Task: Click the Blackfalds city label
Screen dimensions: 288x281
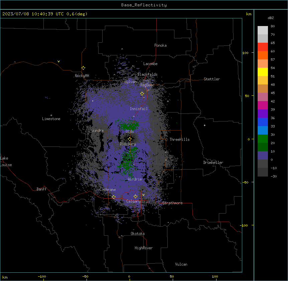Action: tap(147, 74)
